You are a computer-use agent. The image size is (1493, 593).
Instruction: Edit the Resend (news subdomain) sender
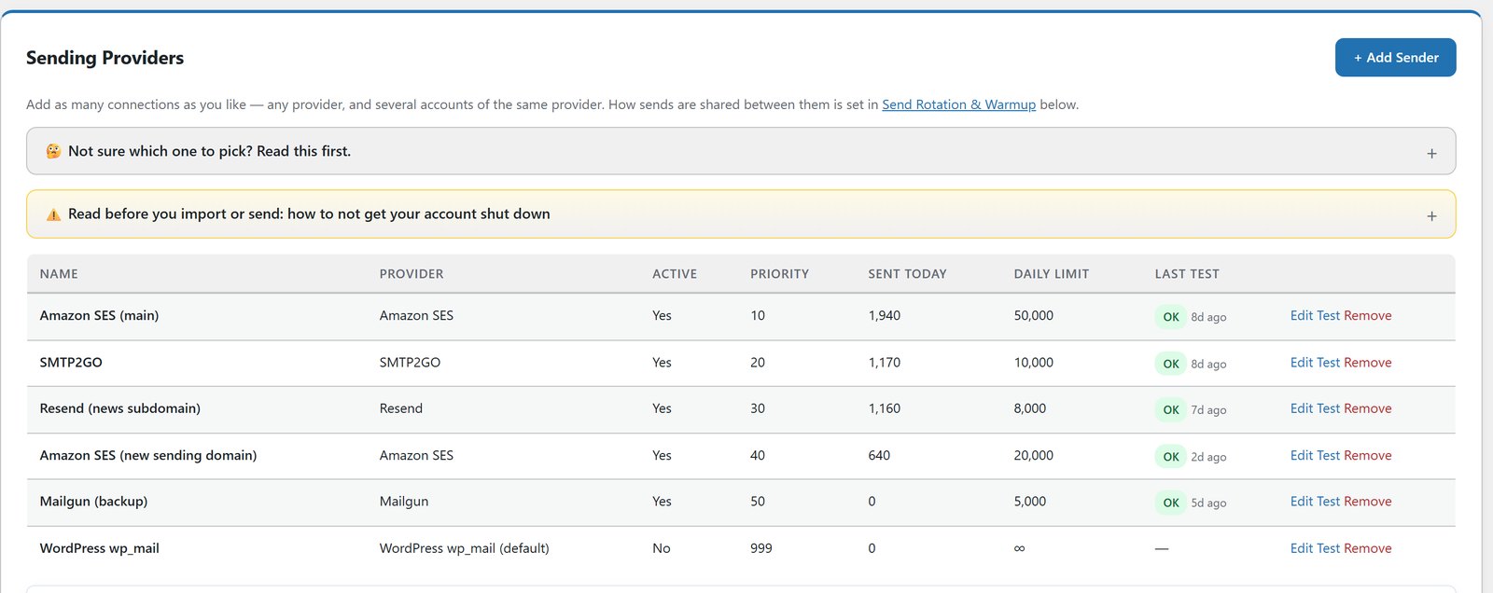tap(1301, 408)
